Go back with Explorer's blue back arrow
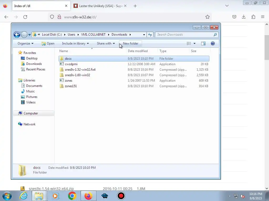Screen dimensions: 269x201 pos(17,35)
